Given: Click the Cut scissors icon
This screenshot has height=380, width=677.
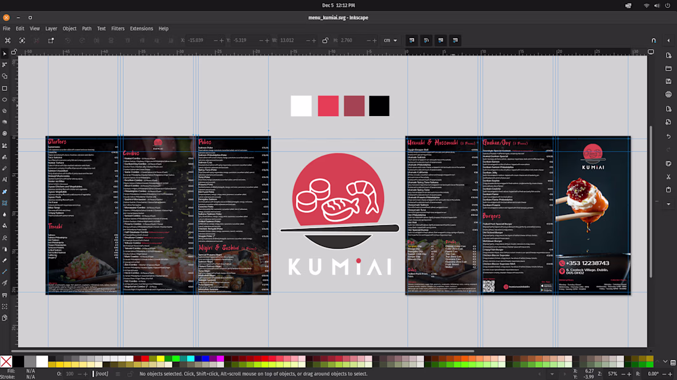Looking at the screenshot, I should pos(668,177).
